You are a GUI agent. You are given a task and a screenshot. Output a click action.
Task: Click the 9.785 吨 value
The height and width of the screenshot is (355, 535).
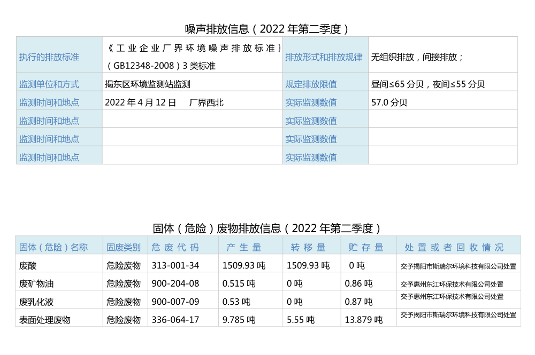coord(239,320)
